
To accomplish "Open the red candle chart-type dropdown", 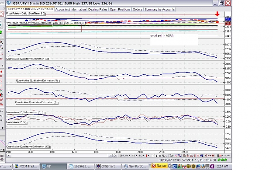I will point(147,156).
